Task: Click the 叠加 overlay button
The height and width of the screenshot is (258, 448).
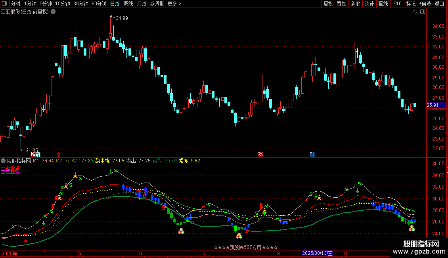Action: [341, 4]
